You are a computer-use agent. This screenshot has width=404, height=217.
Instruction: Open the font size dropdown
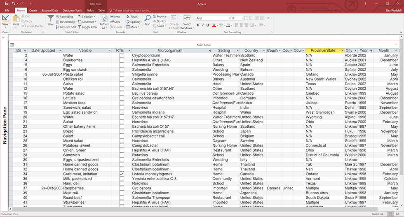243,19
